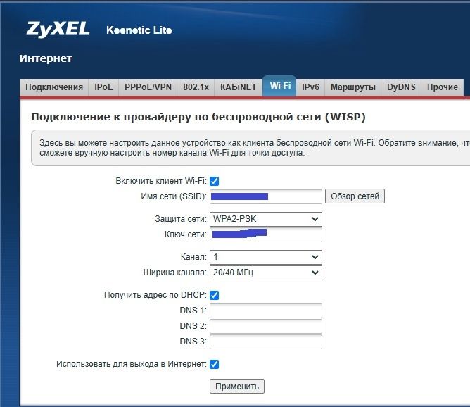Toggle the Включить клиент Wi-Fi checkbox
Screen dimensions: 470x407
pos(215,181)
